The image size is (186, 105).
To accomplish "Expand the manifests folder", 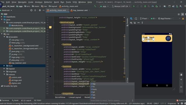I will [2, 17].
